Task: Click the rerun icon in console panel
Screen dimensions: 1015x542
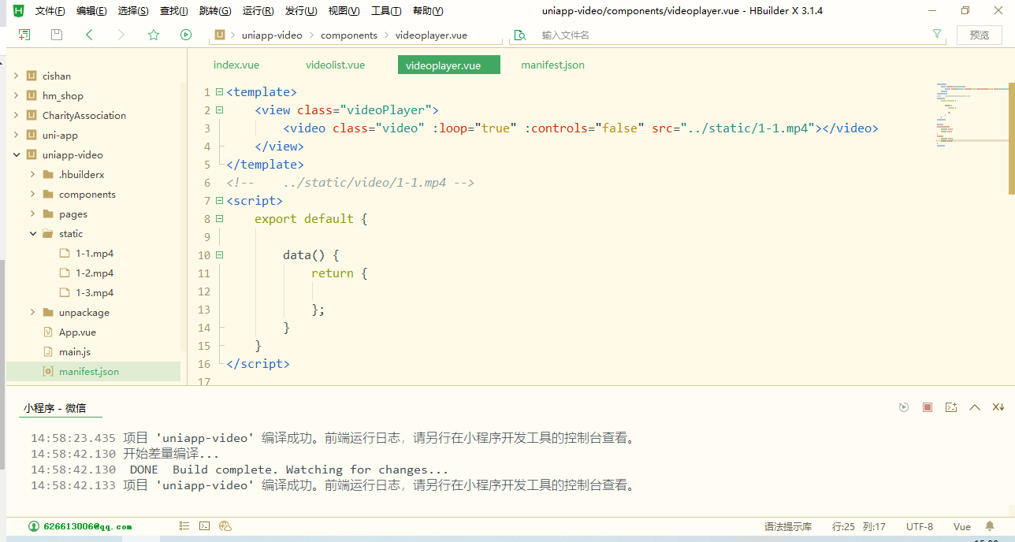Action: pos(904,407)
